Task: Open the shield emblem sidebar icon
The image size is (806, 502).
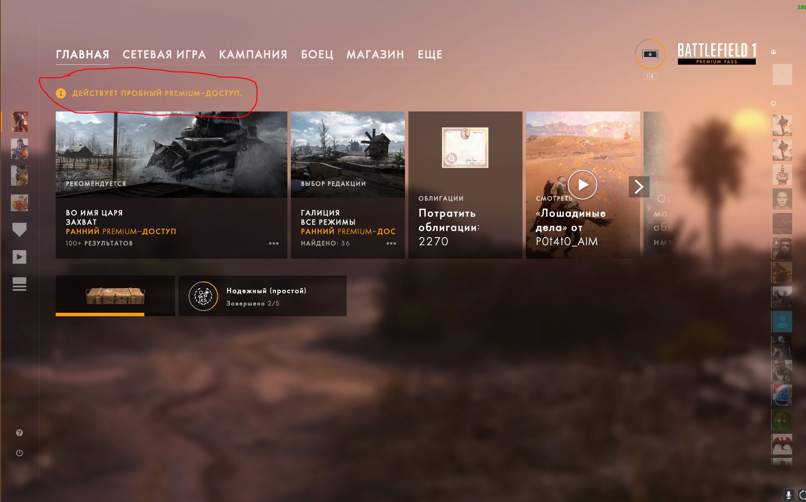Action: (x=19, y=230)
